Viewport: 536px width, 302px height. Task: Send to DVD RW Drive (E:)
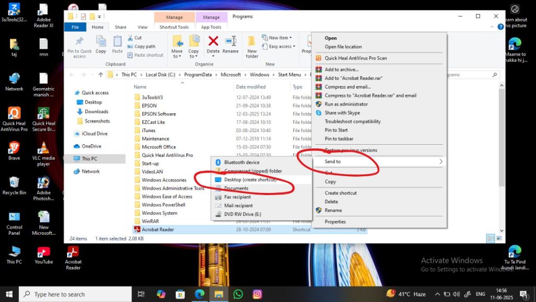coord(242,214)
